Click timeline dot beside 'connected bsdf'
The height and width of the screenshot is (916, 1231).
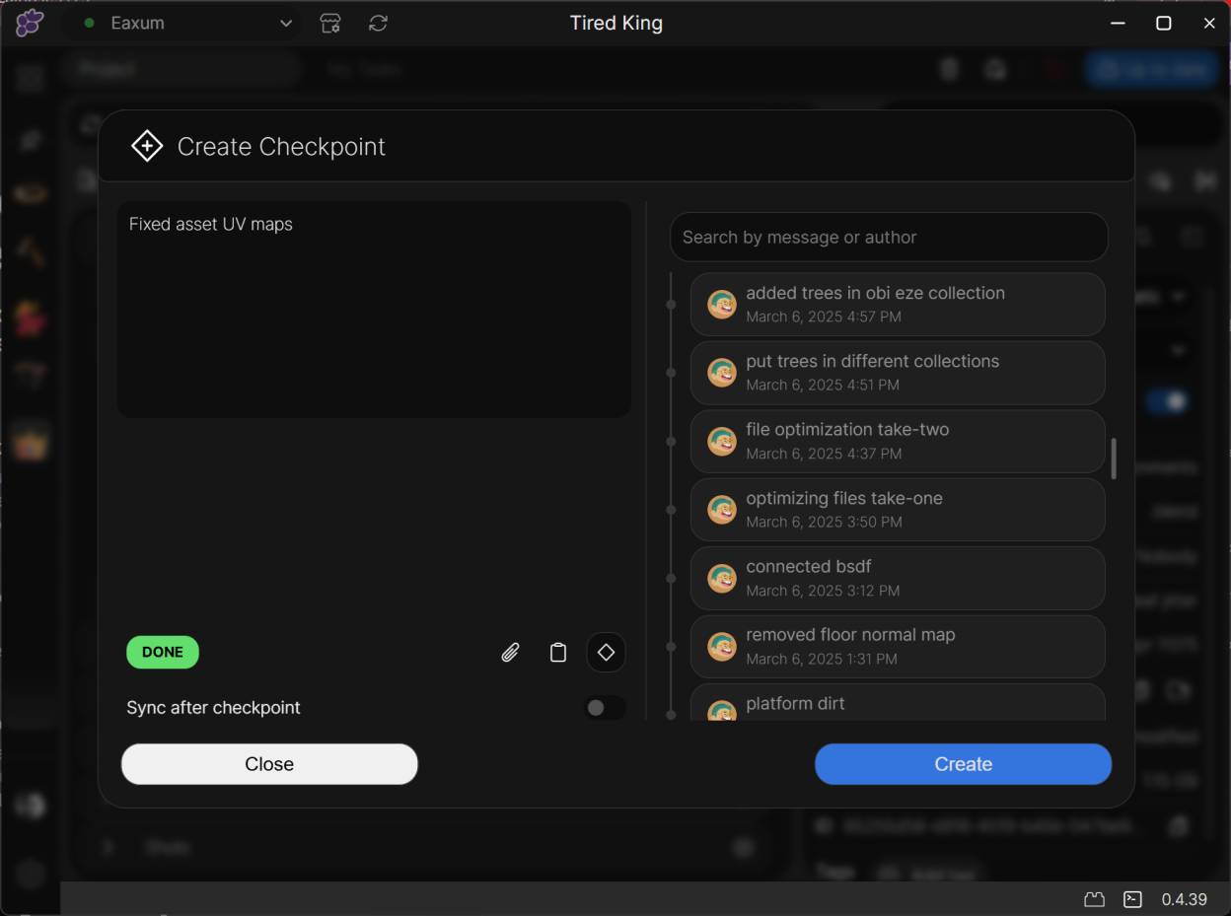pos(672,579)
